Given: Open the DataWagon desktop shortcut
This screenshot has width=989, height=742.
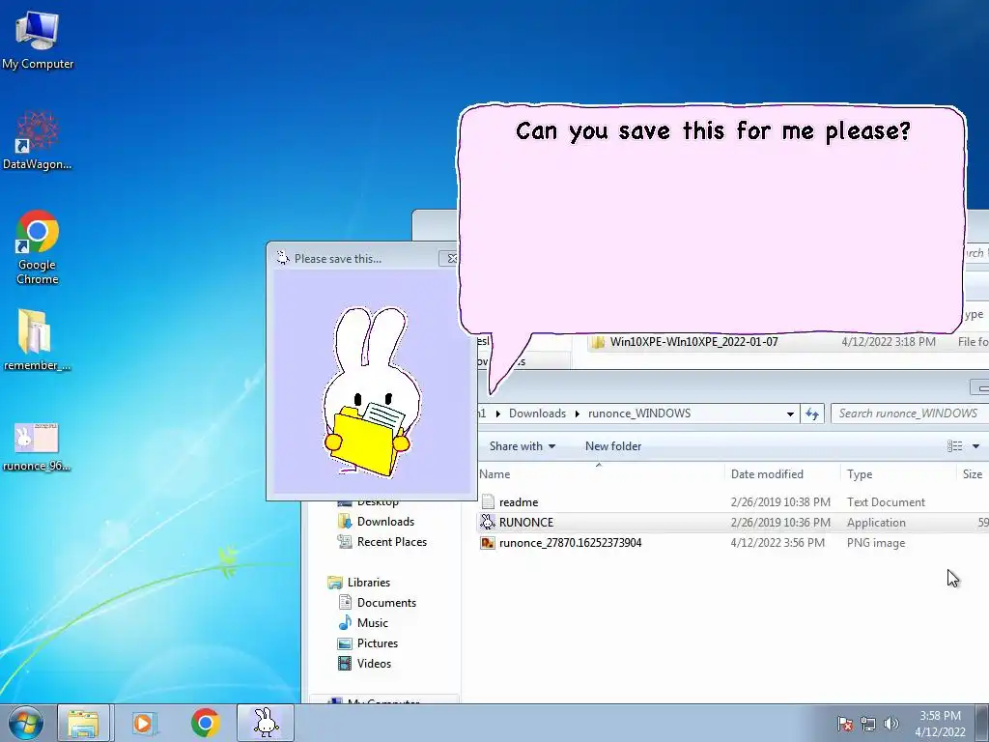Looking at the screenshot, I should click(38, 140).
